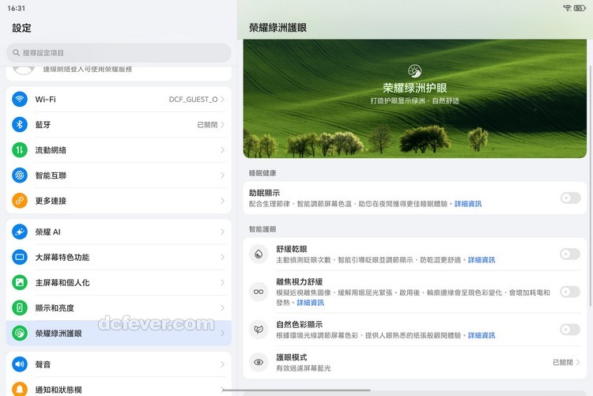Open the 通知和狀態欄 settings entry
The image size is (593, 396).
[119, 387]
